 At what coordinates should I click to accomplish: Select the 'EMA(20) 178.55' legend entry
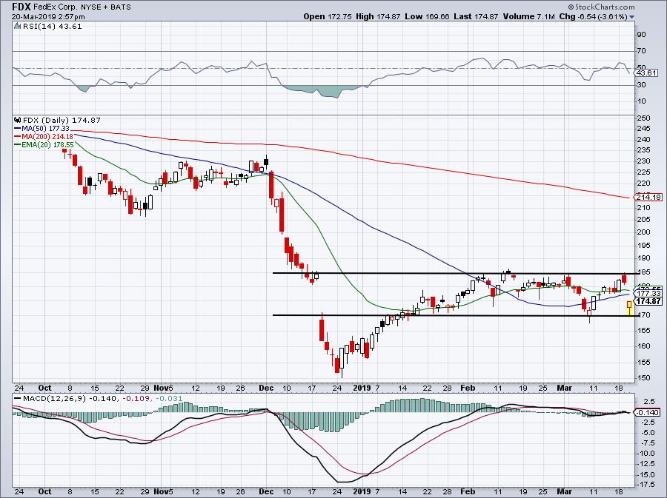[x=44, y=145]
